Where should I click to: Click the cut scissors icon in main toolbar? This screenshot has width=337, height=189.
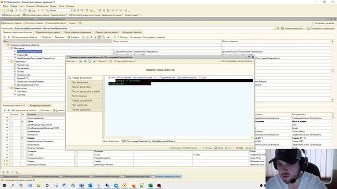coord(16,10)
